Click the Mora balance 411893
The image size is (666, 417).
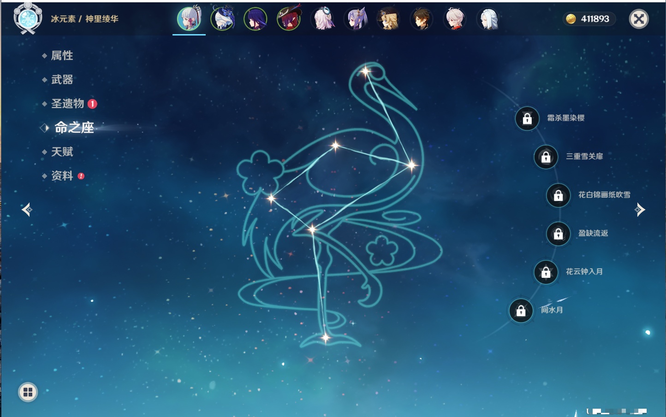[595, 19]
